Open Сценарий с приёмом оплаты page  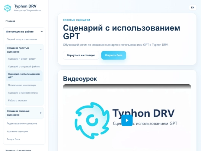(x=23, y=93)
